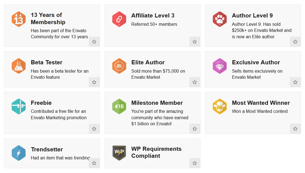This screenshot has height=173, width=305.
Task: Click the Most Wanted Winner title
Action: tap(261, 103)
